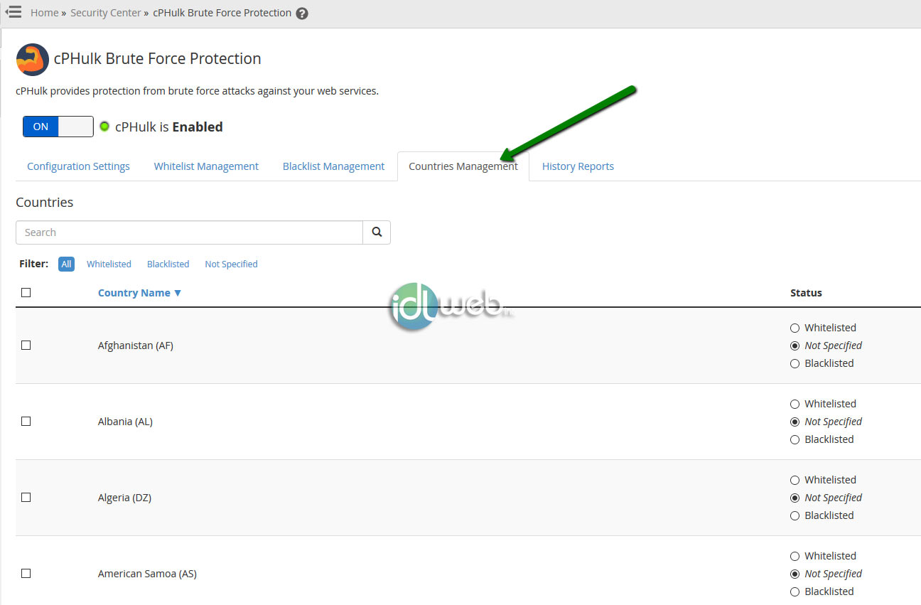Go to Home breadcrumb link
The image size is (921, 605).
(x=44, y=13)
